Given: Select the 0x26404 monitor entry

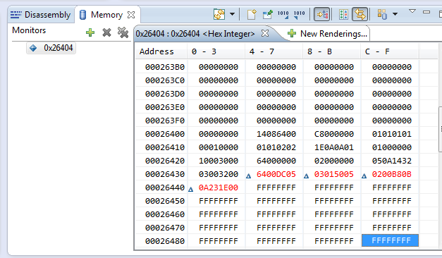Looking at the screenshot, I should tap(51, 48).
